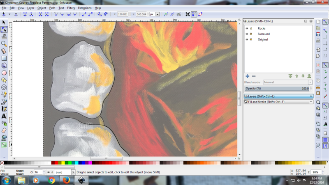The image size is (329, 185).
Task: Click the layer Opacity slider
Action: [x=277, y=89]
